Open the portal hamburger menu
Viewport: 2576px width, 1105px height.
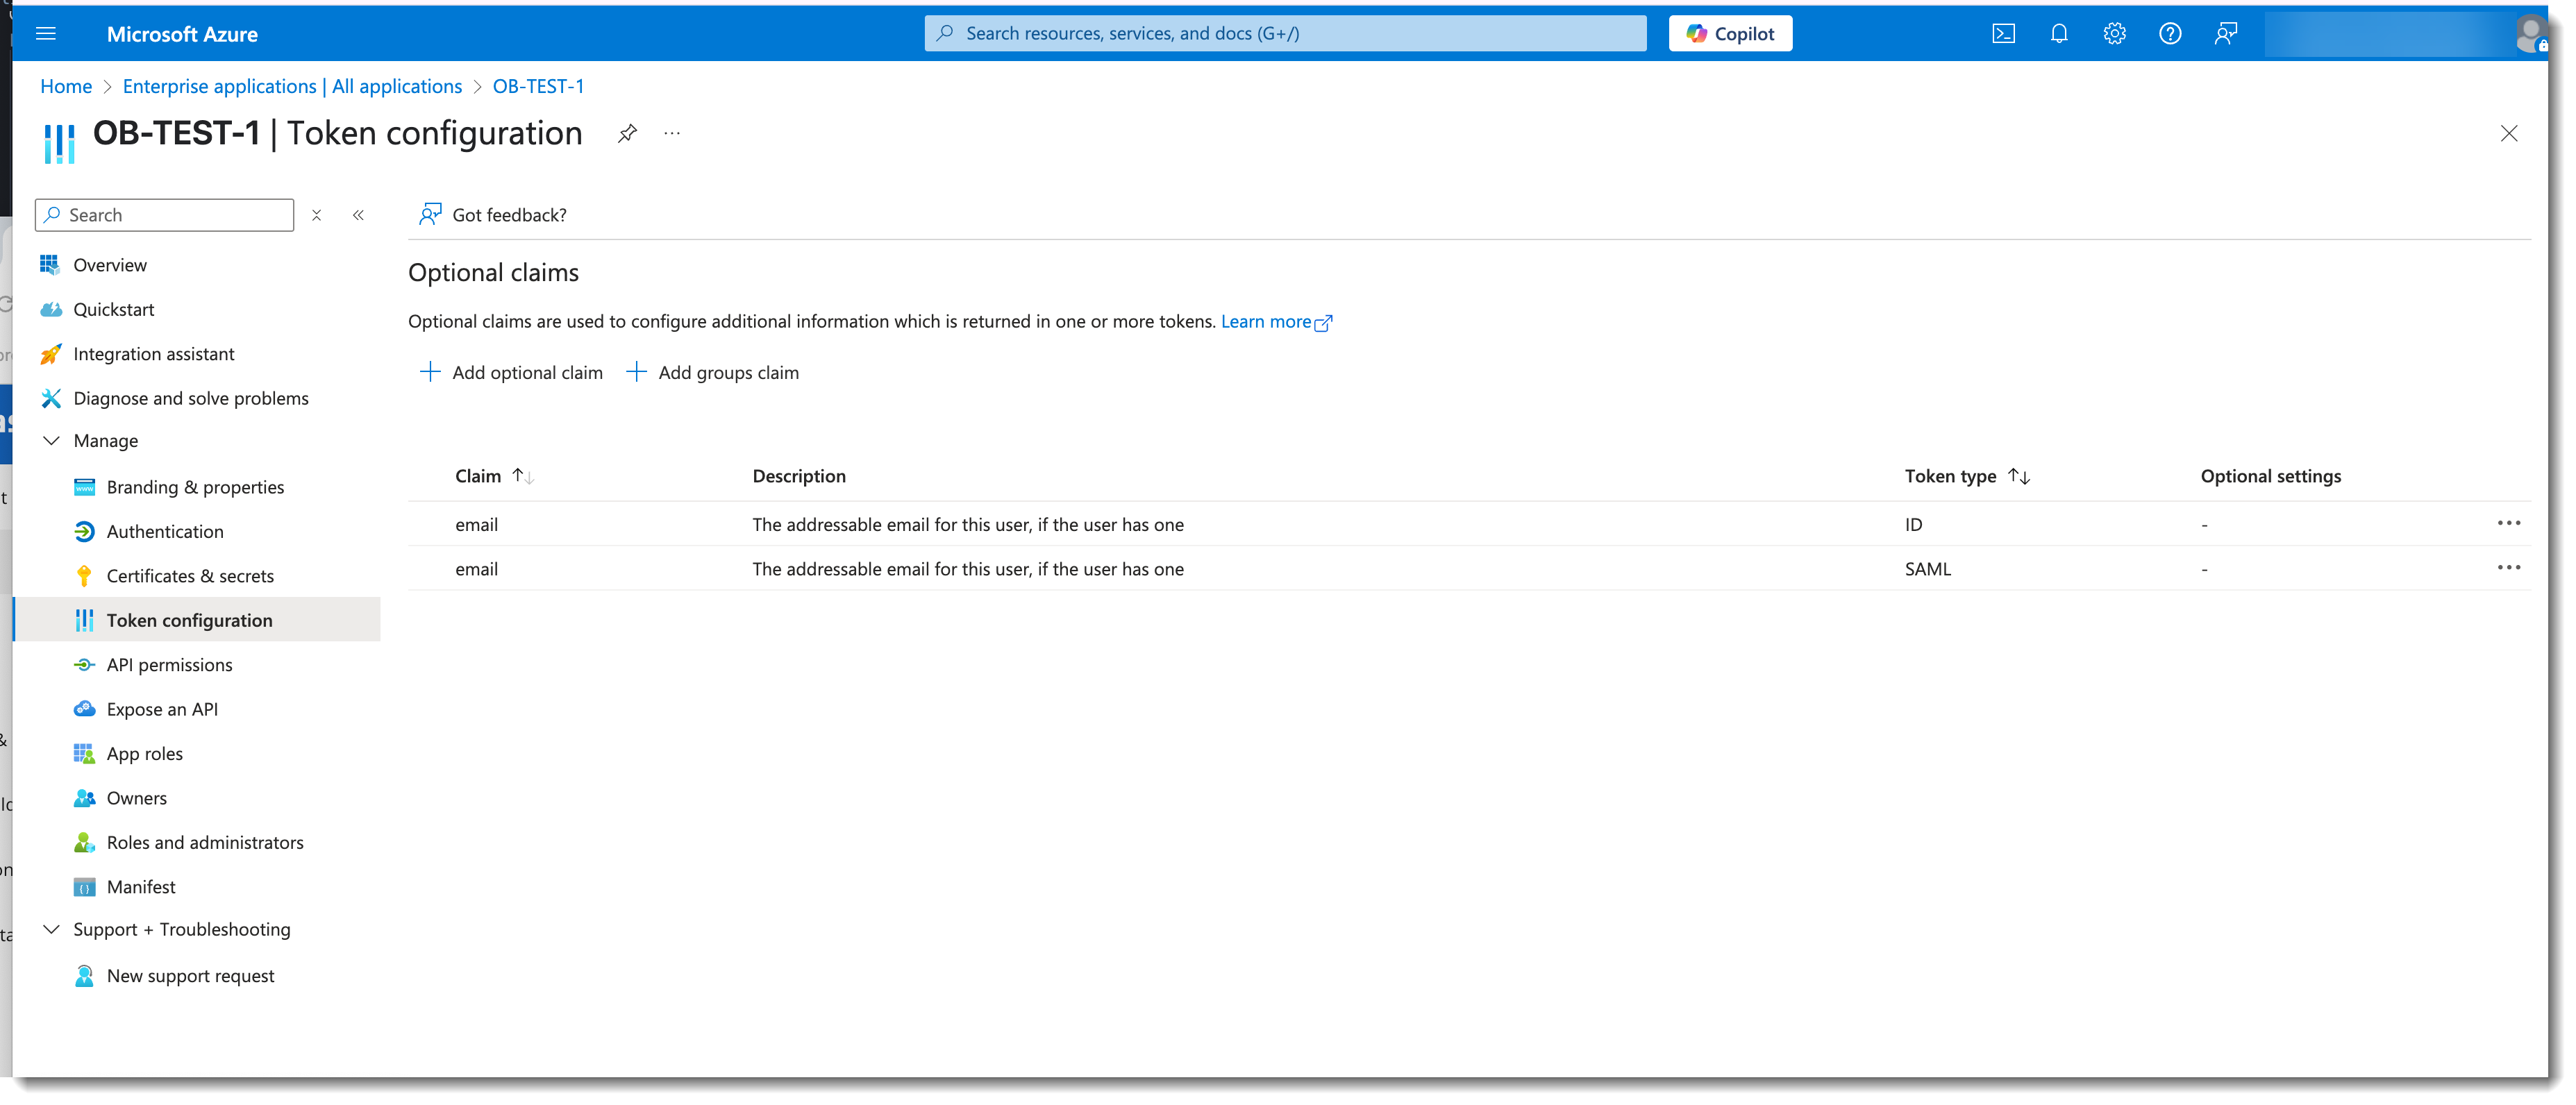(x=46, y=34)
